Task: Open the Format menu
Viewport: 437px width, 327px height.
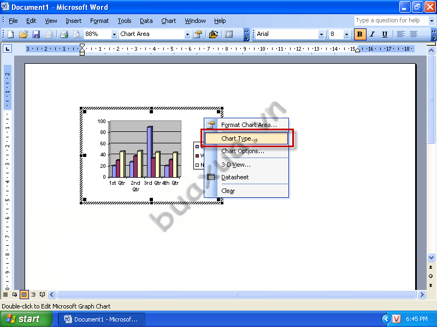Action: click(x=99, y=21)
